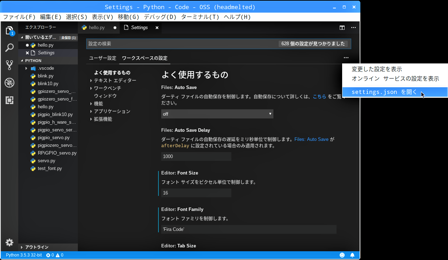
Task: Open the Debug view in activity bar
Action: click(x=9, y=83)
